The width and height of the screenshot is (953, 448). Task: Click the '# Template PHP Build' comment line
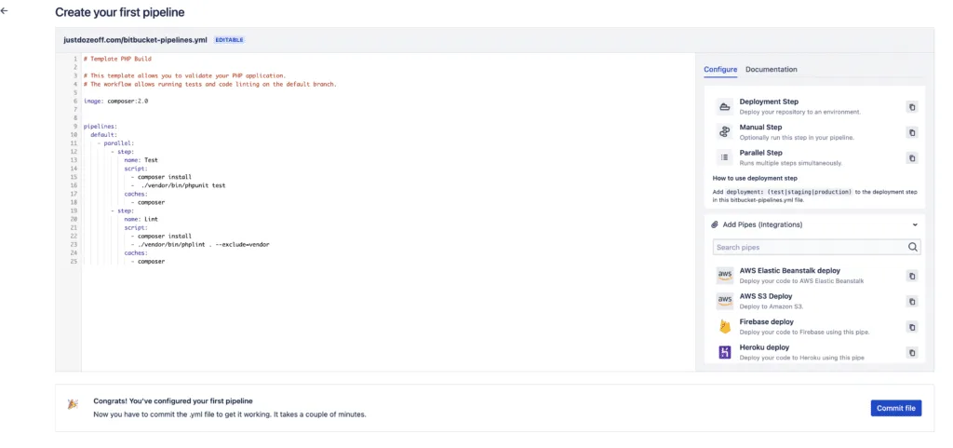click(x=117, y=59)
